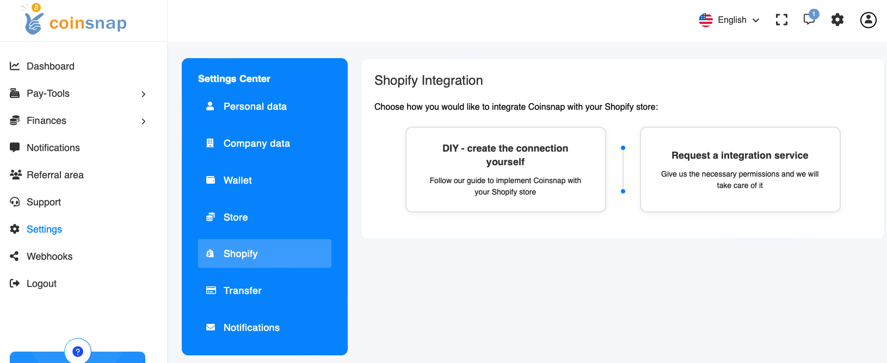Click the Notifications envelope icon
Image resolution: width=887 pixels, height=363 pixels.
(211, 327)
